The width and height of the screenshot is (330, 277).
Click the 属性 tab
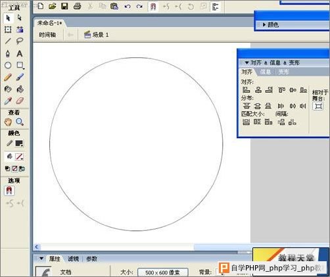pos(55,259)
